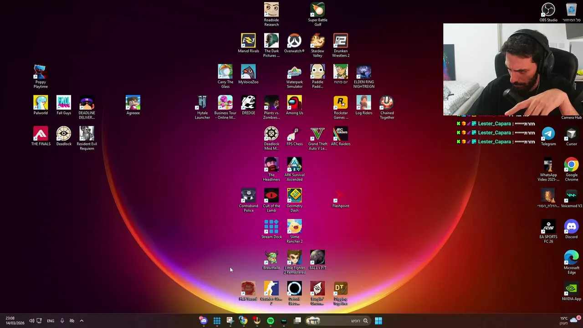
Task: Open the speaker volume control
Action: (x=32, y=321)
